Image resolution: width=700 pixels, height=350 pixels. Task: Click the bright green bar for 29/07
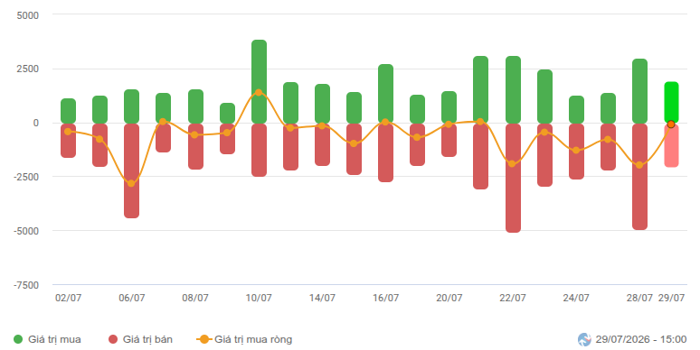click(671, 103)
